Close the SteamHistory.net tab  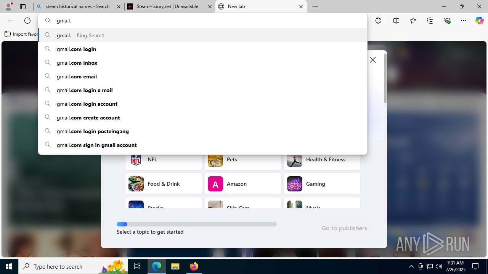tap(210, 6)
